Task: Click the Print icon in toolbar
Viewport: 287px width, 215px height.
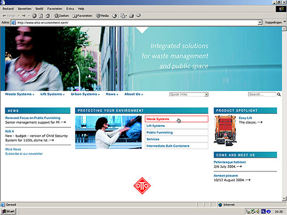Action: pos(131,16)
